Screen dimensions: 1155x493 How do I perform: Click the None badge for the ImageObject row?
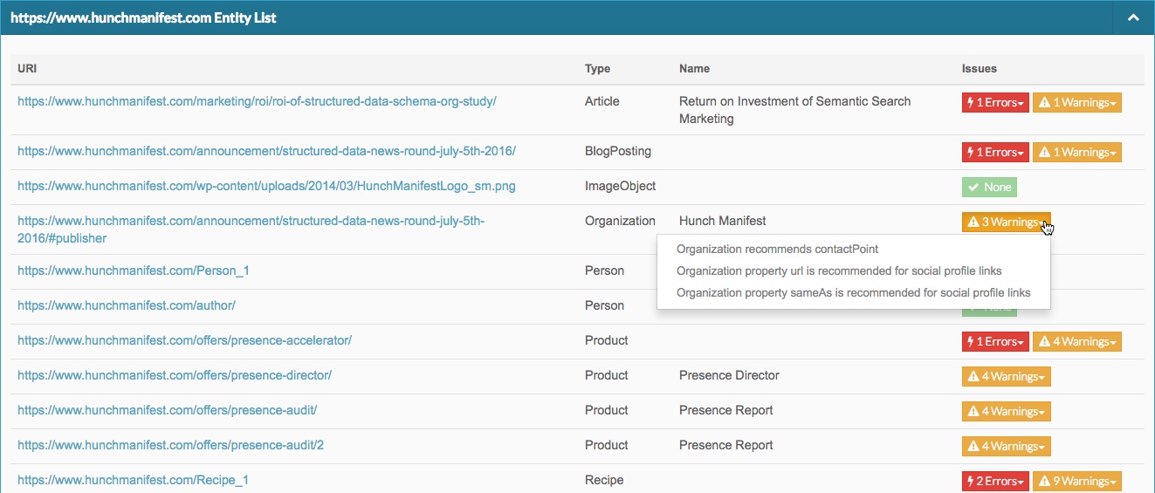pyautogui.click(x=989, y=188)
